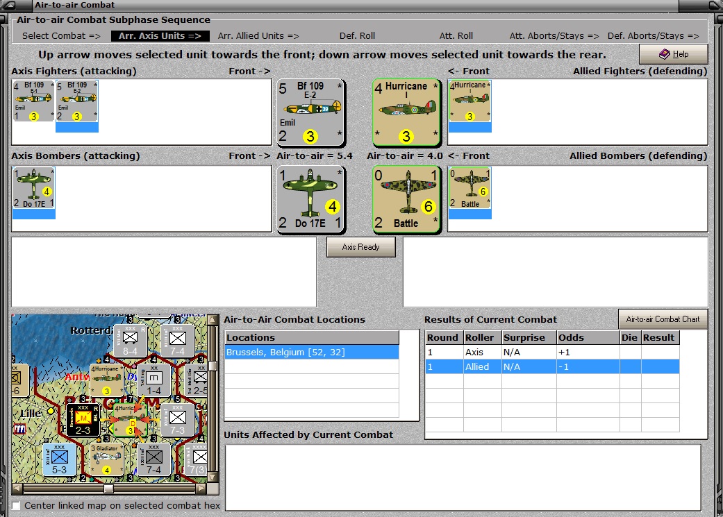
Task: Click the Arr. Allied Units subphase step
Action: (x=258, y=35)
